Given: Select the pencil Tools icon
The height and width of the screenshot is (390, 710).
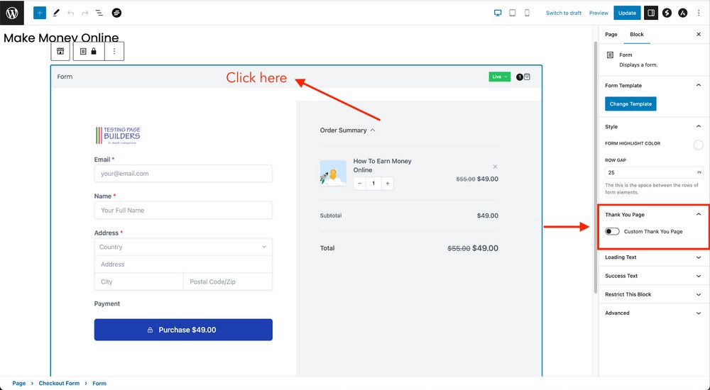Looking at the screenshot, I should click(56, 13).
